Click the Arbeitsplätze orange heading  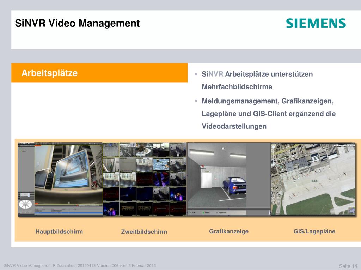pyautogui.click(x=99, y=73)
